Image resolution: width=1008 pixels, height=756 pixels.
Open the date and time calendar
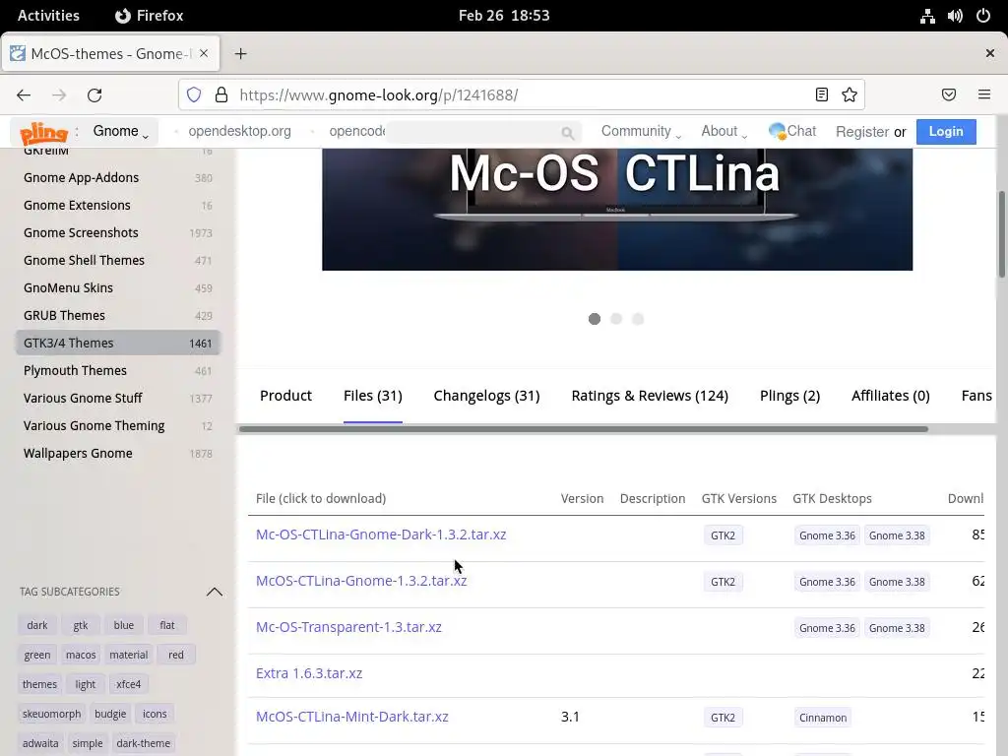[x=504, y=16]
